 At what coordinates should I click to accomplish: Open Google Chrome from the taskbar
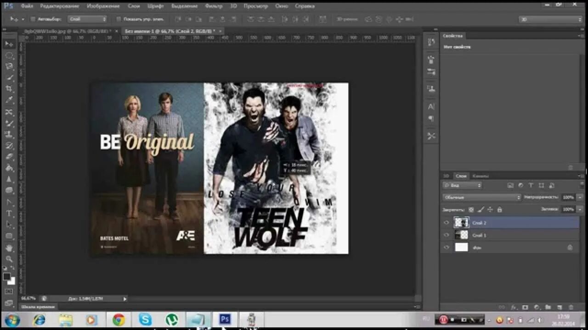119,319
